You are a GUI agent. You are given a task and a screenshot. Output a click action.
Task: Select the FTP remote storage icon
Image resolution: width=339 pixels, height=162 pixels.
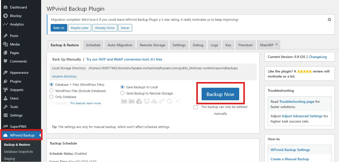(x=124, y=101)
